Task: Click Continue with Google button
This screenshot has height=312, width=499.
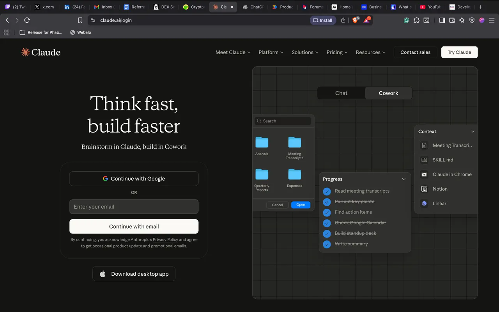Action: click(134, 179)
